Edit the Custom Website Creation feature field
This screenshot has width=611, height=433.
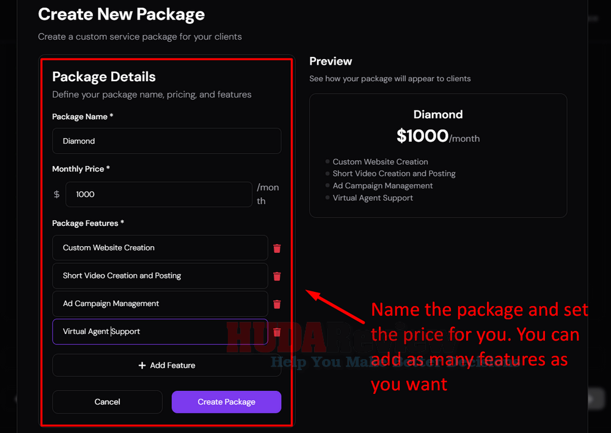[160, 248]
